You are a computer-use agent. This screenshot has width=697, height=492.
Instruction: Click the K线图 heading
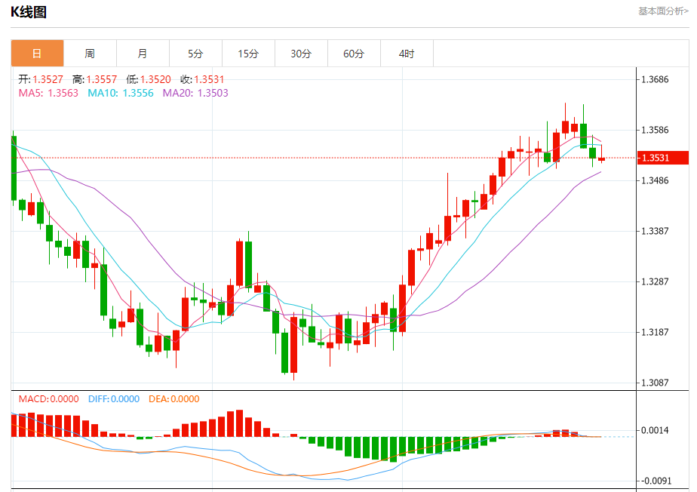(x=29, y=12)
